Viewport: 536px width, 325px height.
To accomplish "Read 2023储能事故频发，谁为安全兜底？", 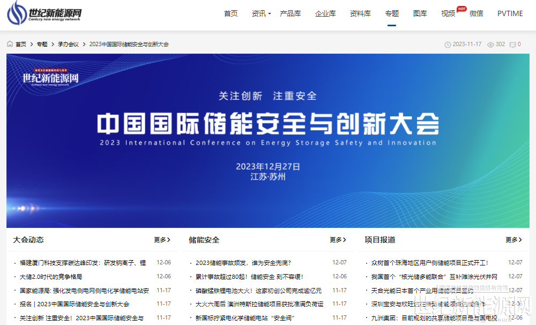I will point(243,263).
